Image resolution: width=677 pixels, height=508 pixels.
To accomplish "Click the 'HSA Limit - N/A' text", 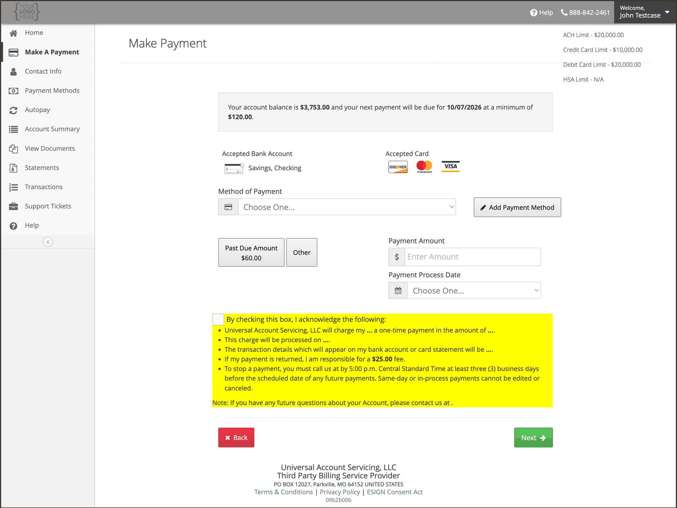I will pyautogui.click(x=583, y=80).
